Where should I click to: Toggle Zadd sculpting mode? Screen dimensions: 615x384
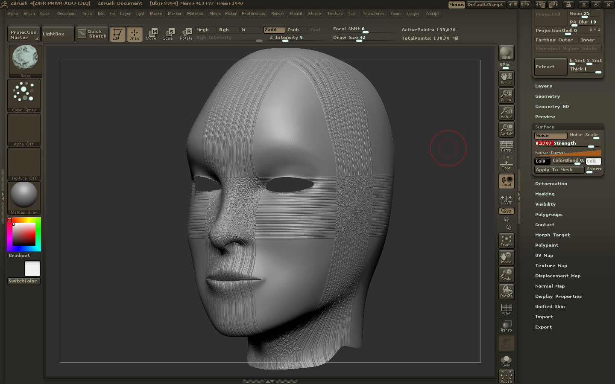[x=274, y=30]
